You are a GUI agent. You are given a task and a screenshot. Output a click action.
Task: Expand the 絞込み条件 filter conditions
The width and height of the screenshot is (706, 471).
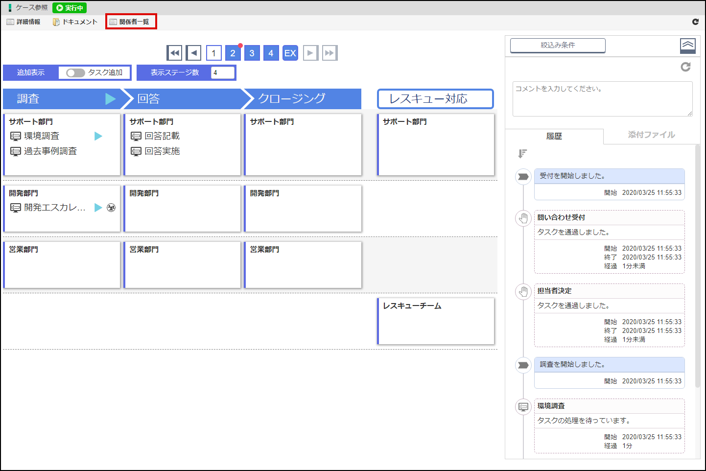558,46
